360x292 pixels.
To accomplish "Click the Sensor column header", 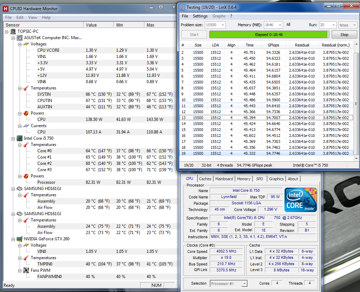I will point(43,25).
